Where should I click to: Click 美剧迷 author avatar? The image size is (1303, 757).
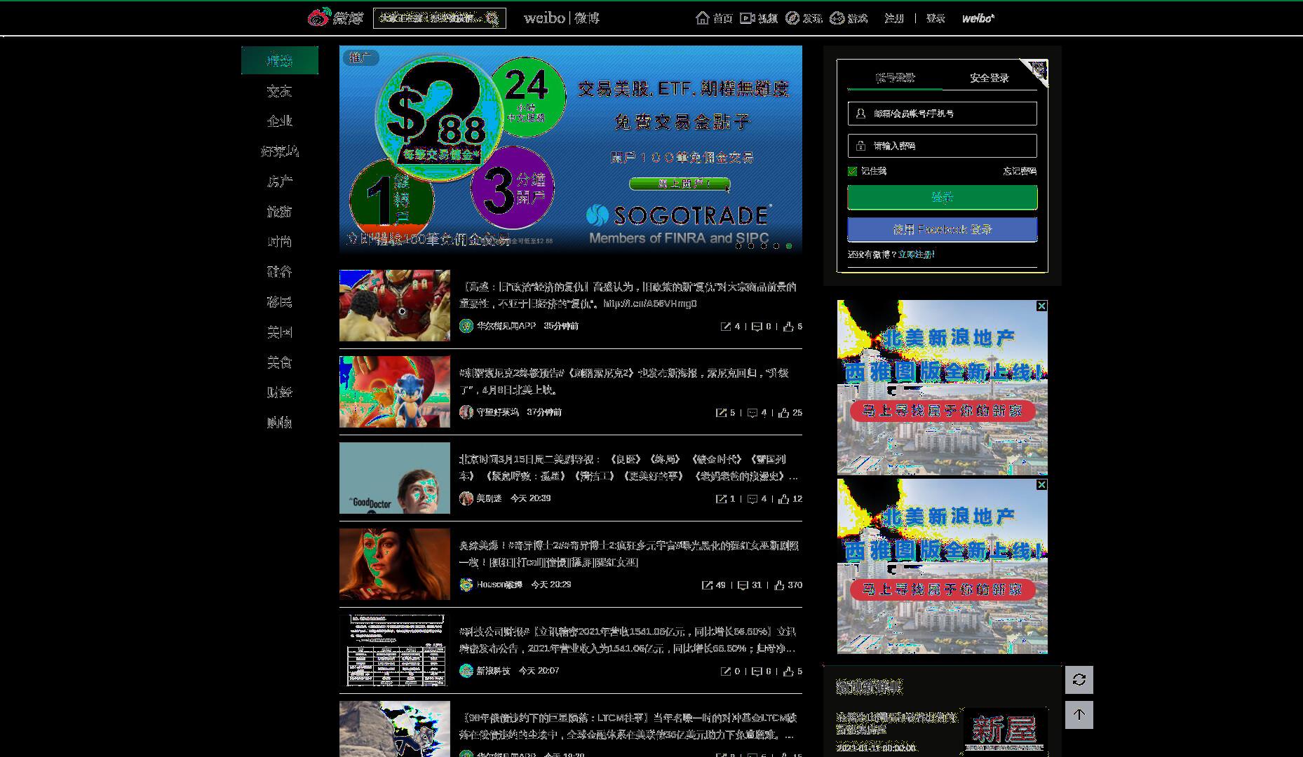[x=466, y=498]
